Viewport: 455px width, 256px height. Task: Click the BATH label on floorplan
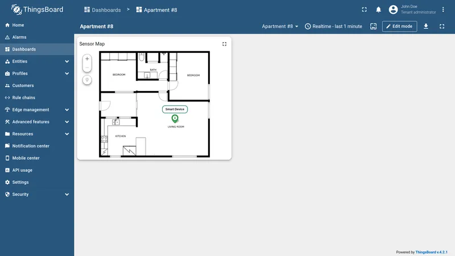pos(153,70)
